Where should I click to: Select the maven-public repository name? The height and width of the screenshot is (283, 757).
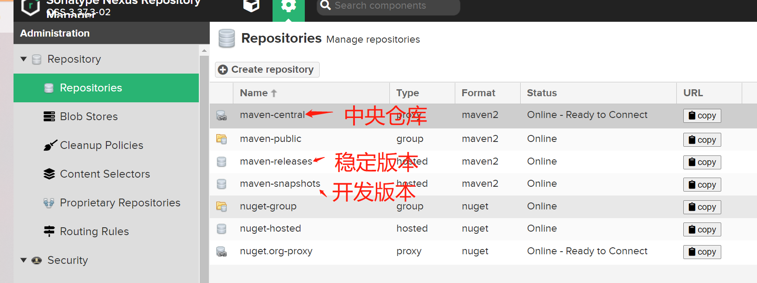270,139
